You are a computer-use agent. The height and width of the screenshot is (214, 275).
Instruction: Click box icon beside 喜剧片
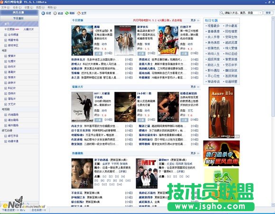pyautogui.click(x=6, y=72)
